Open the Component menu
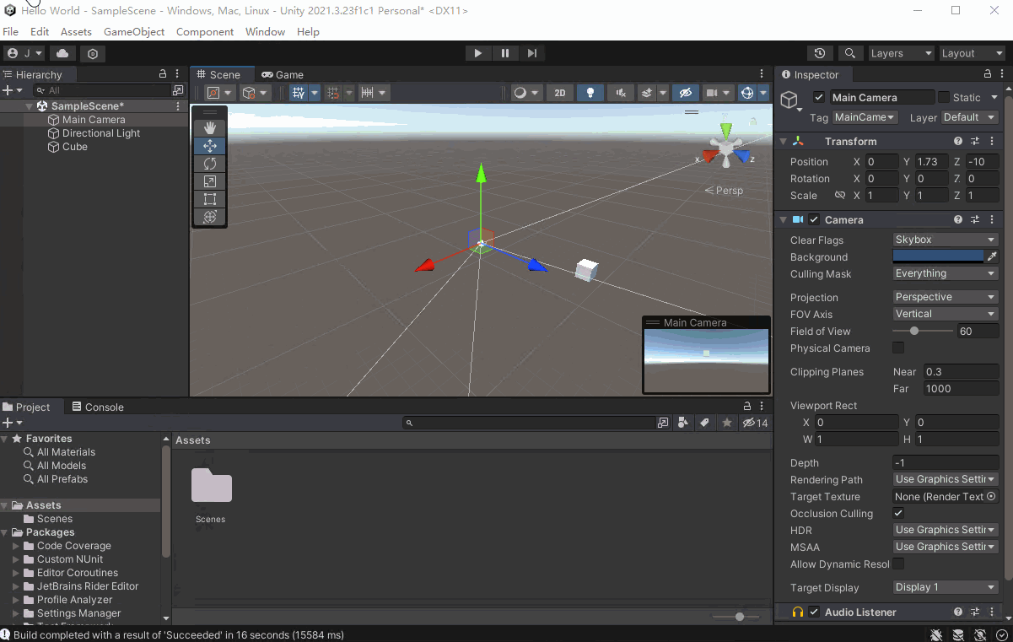1013x642 pixels. [x=205, y=31]
